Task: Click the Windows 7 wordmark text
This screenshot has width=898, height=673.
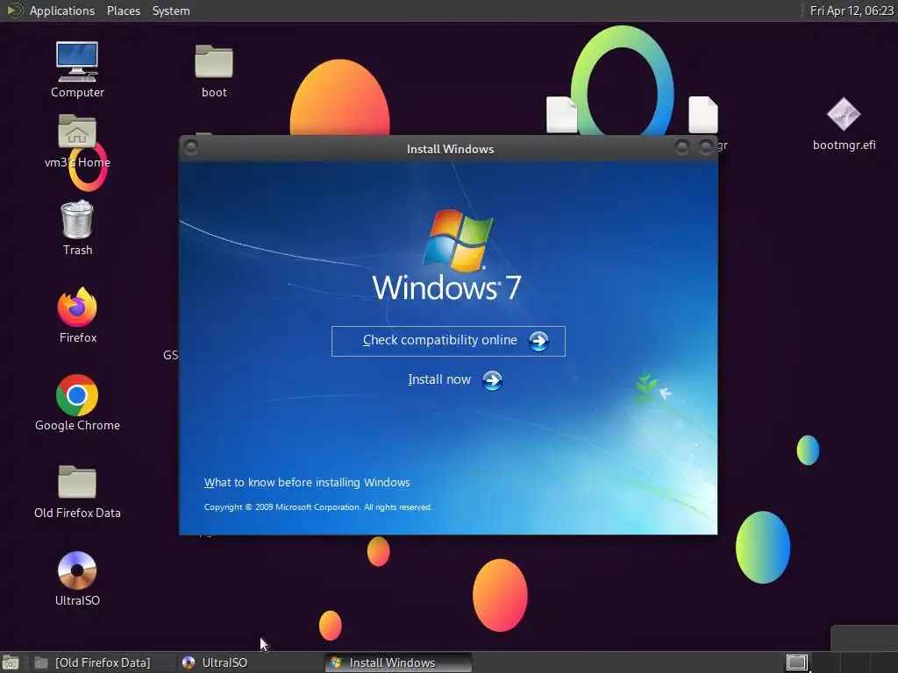Action: [446, 287]
